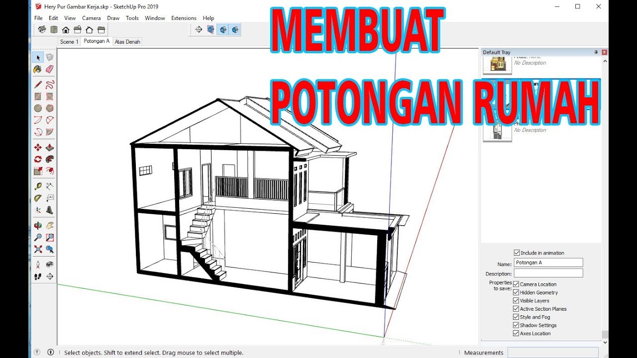Switch to Front view
Image resolution: width=637 pixels, height=358 pixels.
pos(66,30)
